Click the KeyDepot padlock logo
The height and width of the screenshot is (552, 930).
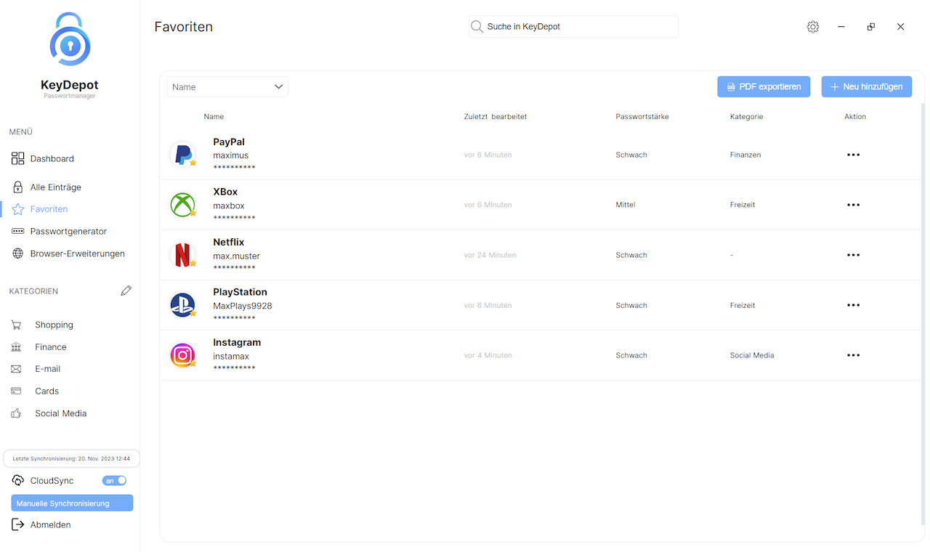[70, 40]
